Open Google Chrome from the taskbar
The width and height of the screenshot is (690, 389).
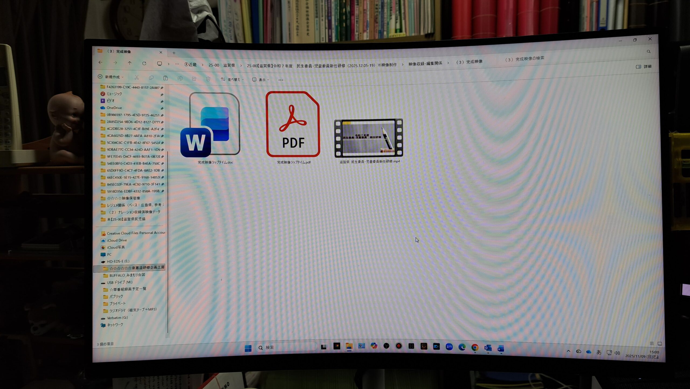pos(475,347)
